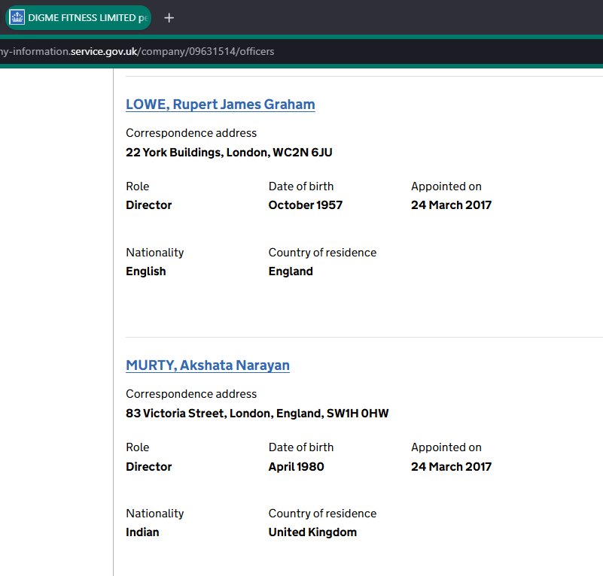603x576 pixels.
Task: Click country of residence United Kingdom
Action: click(x=312, y=532)
